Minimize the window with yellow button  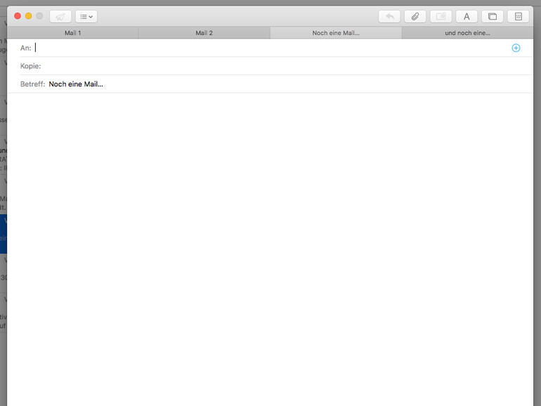point(29,16)
